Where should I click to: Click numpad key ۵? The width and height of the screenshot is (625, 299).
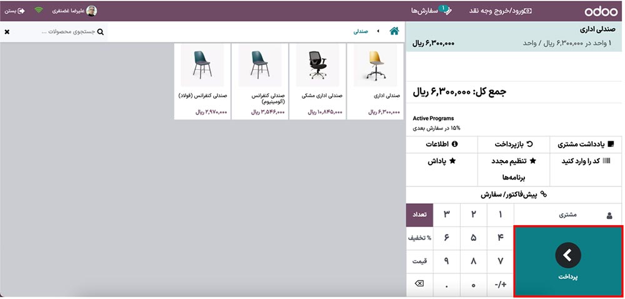474,238
